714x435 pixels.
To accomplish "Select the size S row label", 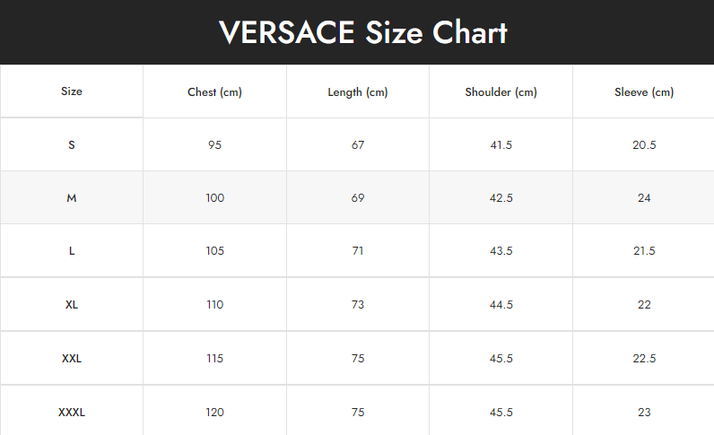I will pos(72,144).
